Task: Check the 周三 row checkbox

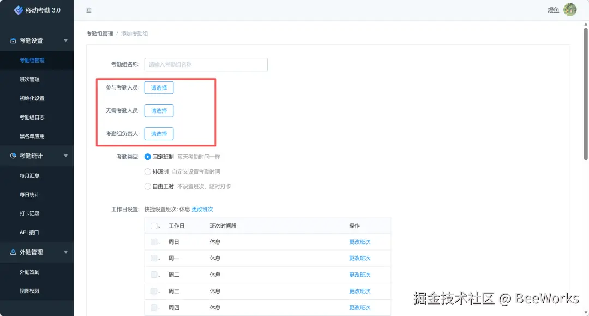Action: (x=154, y=291)
